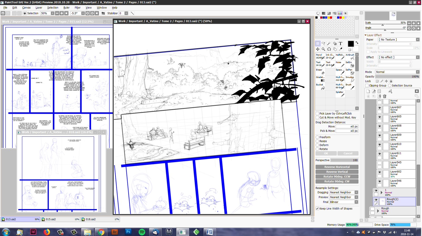Click the Rotate 90deg. CCW button

pyautogui.click(x=337, y=176)
